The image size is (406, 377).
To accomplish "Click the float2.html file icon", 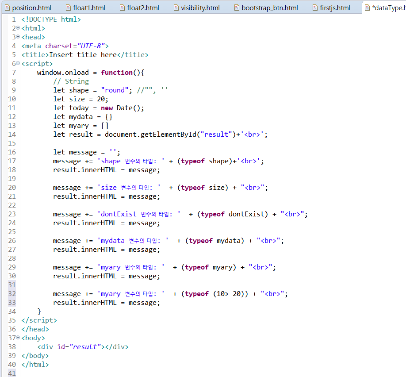I will [122, 8].
